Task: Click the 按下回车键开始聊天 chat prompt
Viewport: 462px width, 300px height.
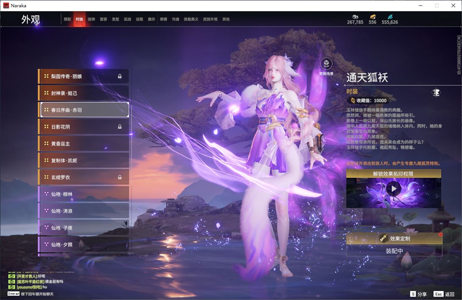Action: (x=37, y=294)
